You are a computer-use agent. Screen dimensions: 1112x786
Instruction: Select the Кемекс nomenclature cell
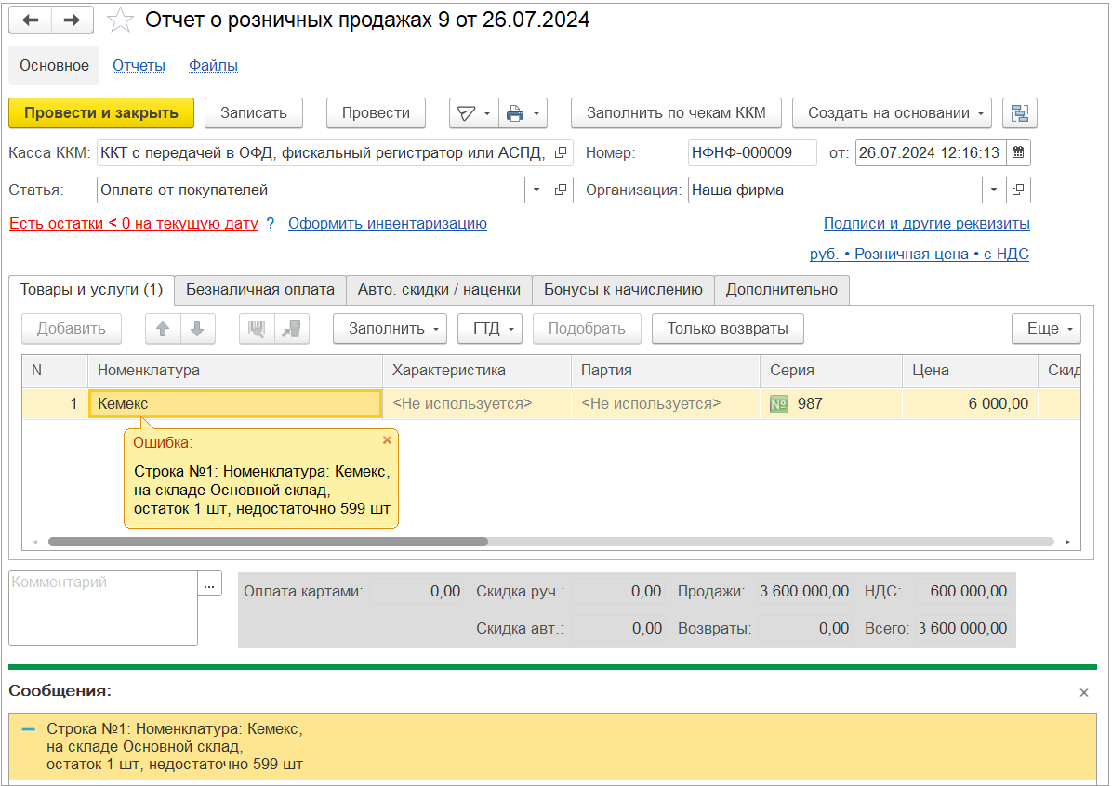234,404
